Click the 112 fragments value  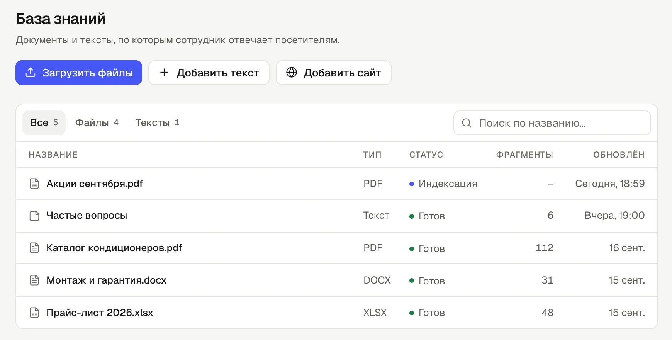coord(545,248)
